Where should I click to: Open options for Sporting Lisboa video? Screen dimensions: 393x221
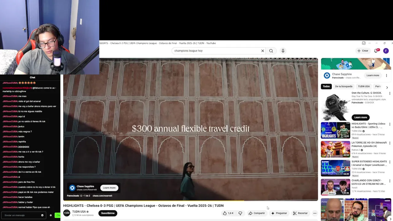pyautogui.click(x=390, y=124)
